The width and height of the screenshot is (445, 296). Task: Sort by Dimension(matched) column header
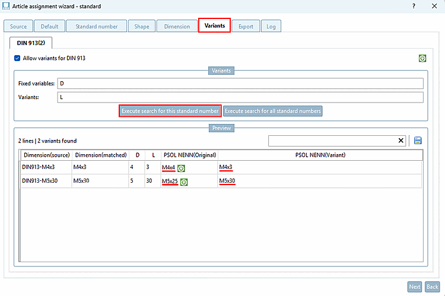[101, 155]
